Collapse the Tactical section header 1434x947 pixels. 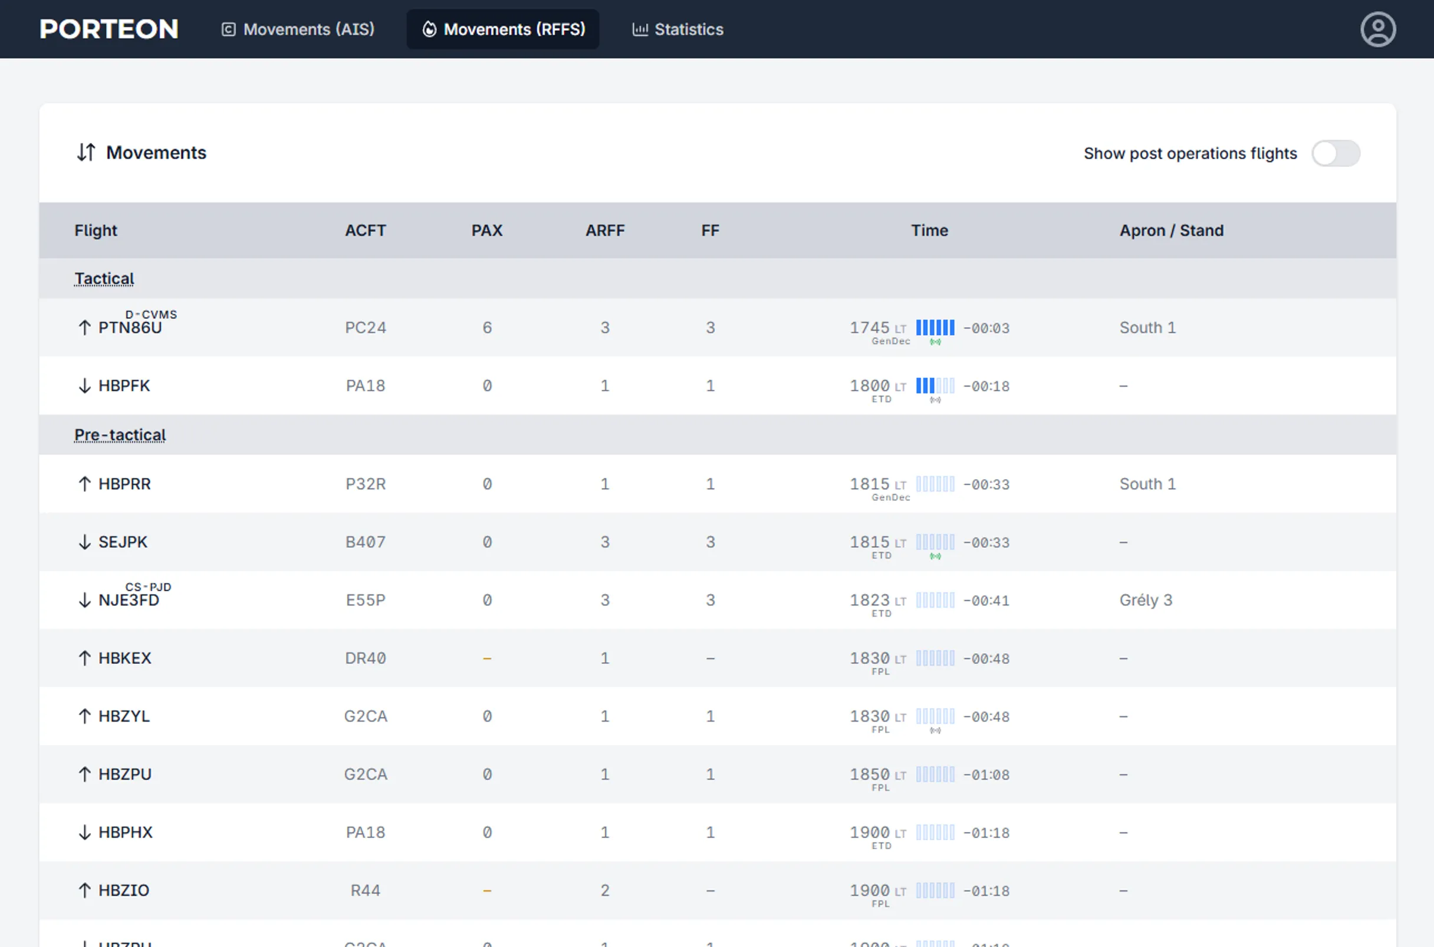(x=104, y=278)
